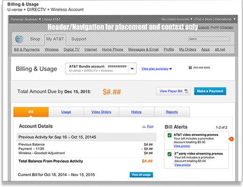
Task: Click the View Paper Bill button
Action: pyautogui.click(x=173, y=91)
